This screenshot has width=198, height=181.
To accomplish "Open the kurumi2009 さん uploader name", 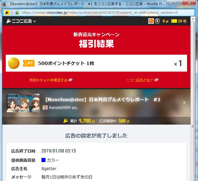I will point(63,108).
